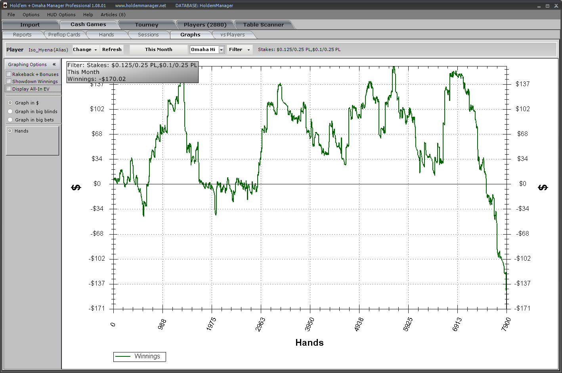Click the filter summary box on graph
This screenshot has width=562, height=373.
click(132, 72)
